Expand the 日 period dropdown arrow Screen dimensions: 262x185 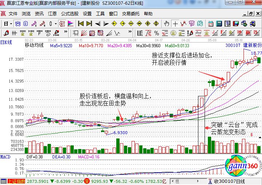point(11,24)
